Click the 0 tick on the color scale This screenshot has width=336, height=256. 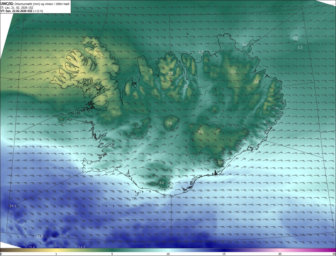(x=1, y=254)
